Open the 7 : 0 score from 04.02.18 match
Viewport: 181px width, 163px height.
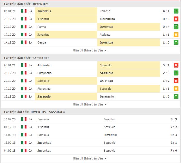click(174, 151)
